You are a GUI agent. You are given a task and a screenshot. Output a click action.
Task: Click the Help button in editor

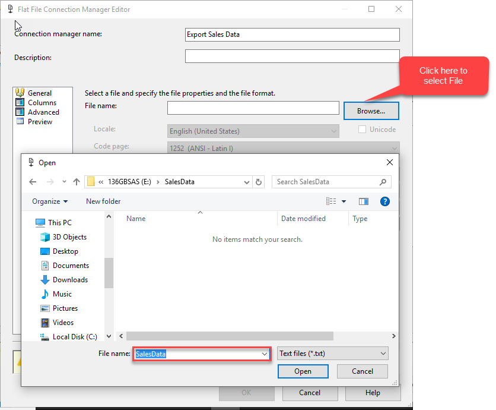point(373,393)
